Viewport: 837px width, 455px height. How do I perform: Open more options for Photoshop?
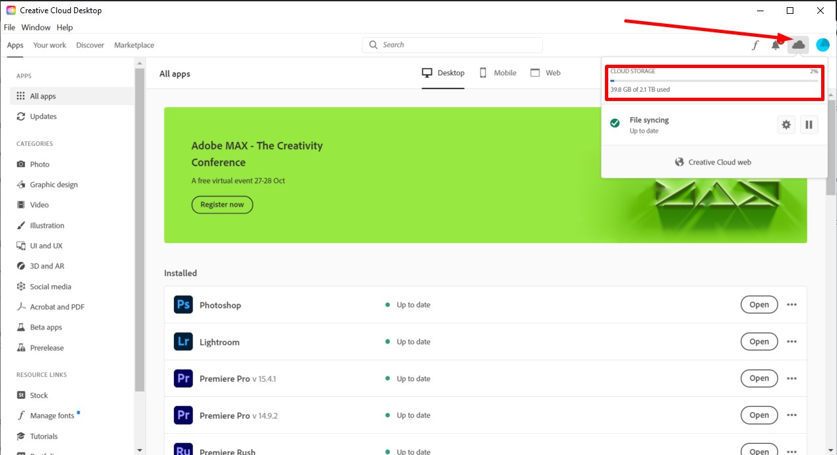(791, 304)
